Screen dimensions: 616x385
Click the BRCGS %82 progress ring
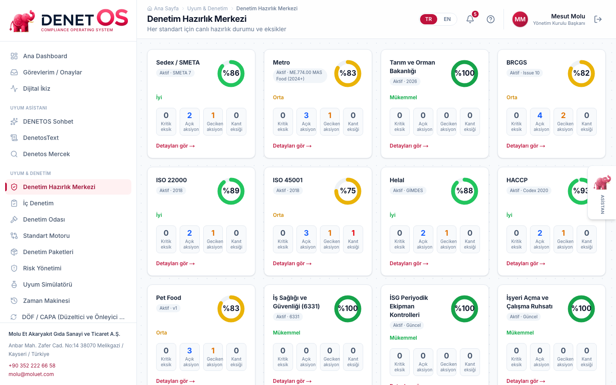(x=581, y=73)
